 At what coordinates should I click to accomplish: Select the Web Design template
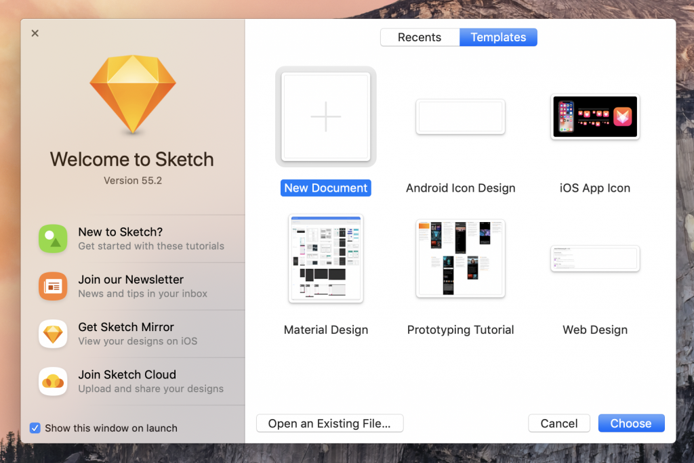tap(594, 258)
